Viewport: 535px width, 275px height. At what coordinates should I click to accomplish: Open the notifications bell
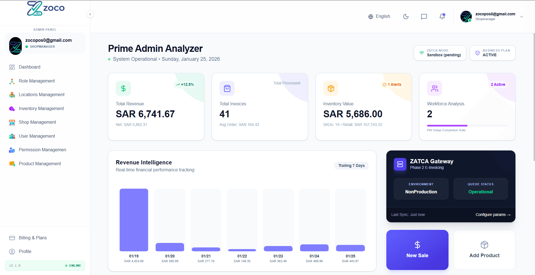point(442,16)
